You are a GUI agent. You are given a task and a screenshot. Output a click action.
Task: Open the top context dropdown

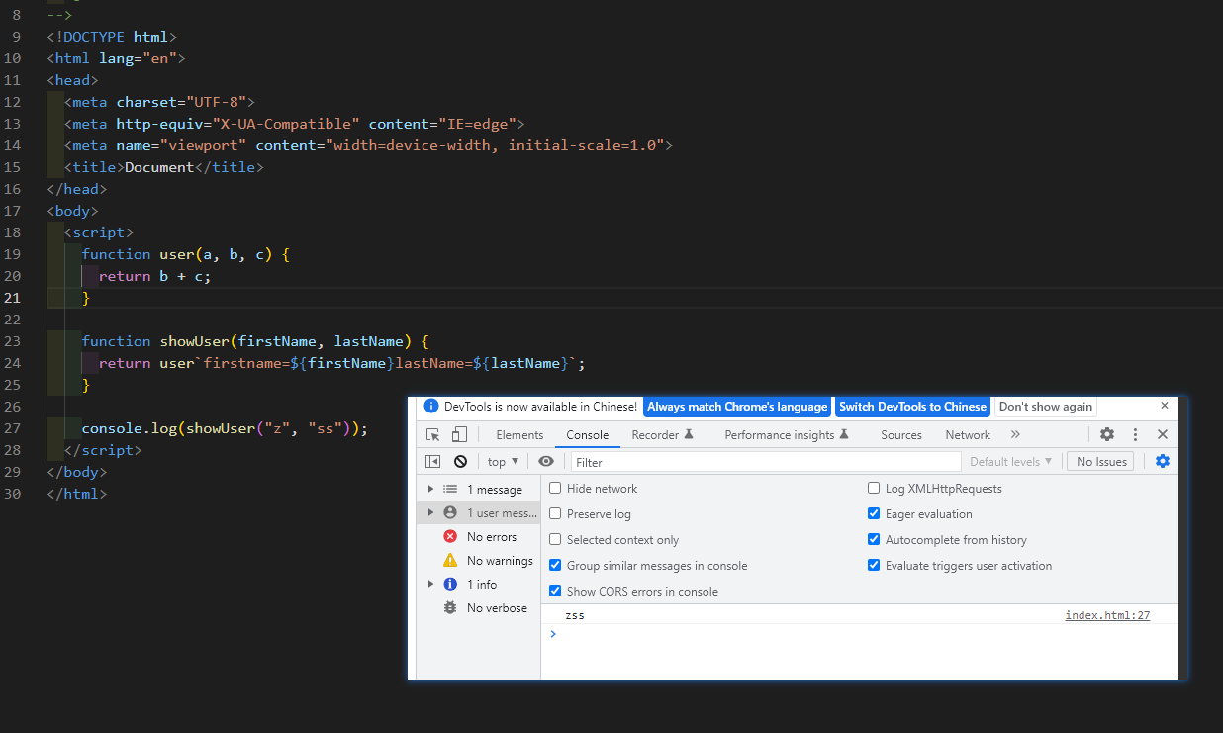click(x=503, y=461)
